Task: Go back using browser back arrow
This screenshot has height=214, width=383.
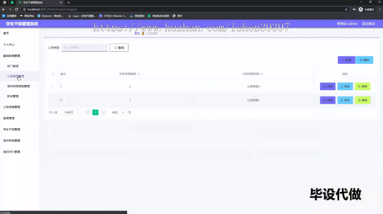Action: tap(4, 9)
